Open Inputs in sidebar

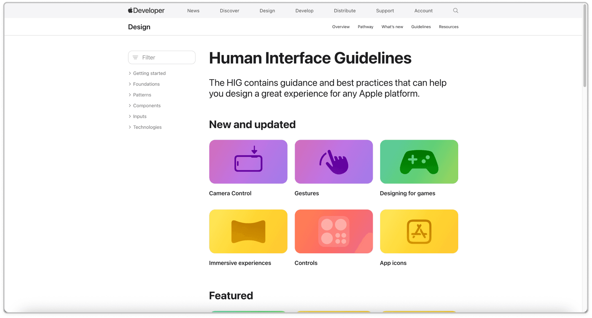[140, 117]
